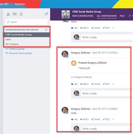Image resolution: width=133 pixels, height=134 pixels.
Task: Click the "Great job" praise text
Action: 84,68
